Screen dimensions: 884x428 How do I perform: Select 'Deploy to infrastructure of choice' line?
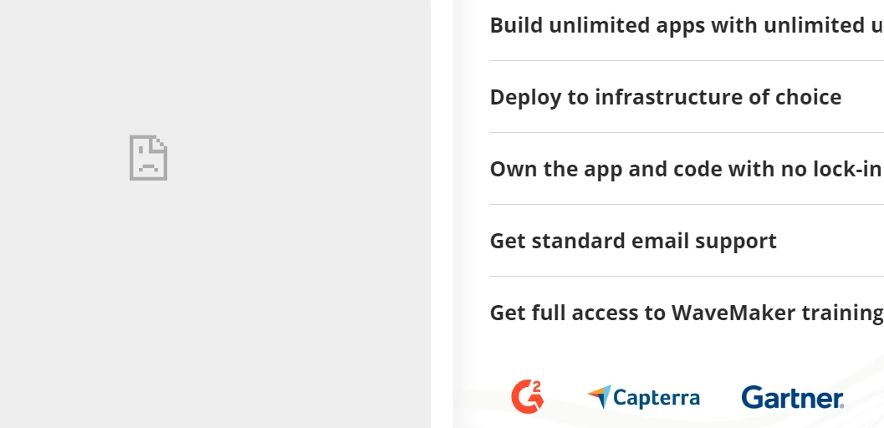click(665, 97)
